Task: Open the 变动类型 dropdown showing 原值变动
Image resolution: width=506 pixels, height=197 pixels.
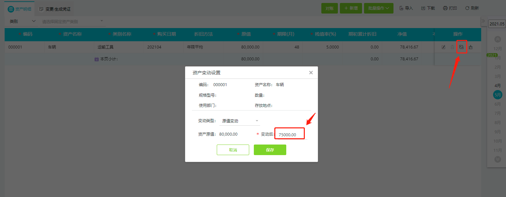Action: (x=239, y=120)
